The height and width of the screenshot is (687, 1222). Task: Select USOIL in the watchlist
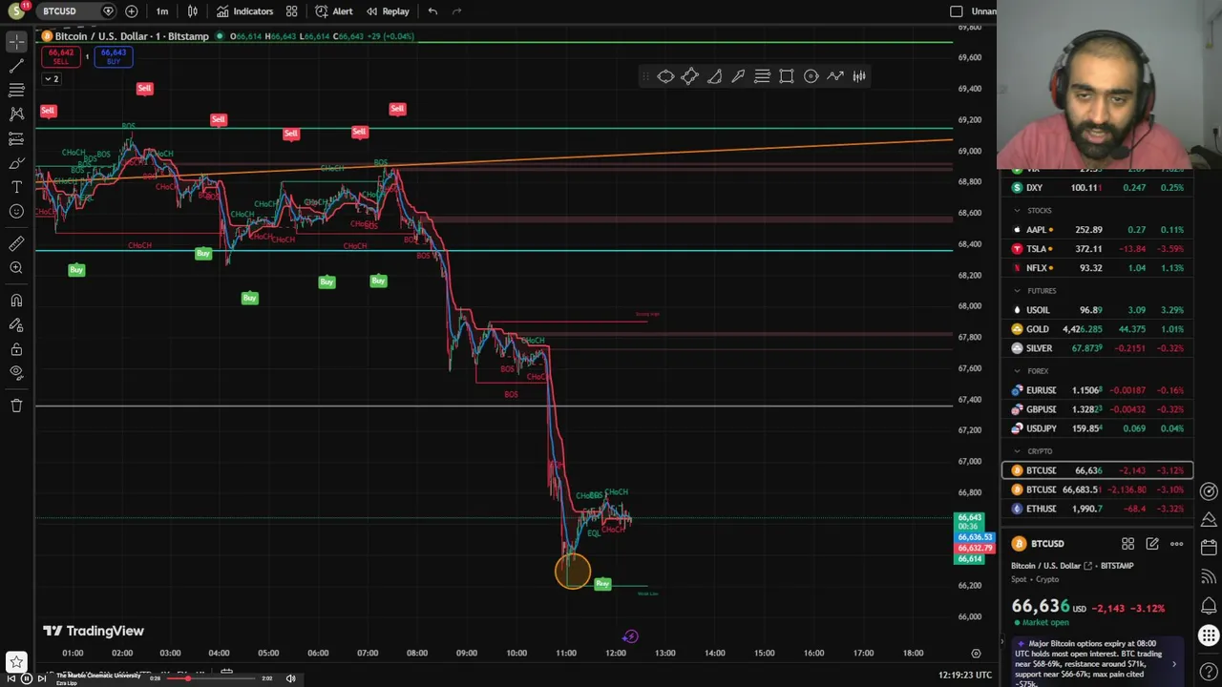pyautogui.click(x=1097, y=310)
